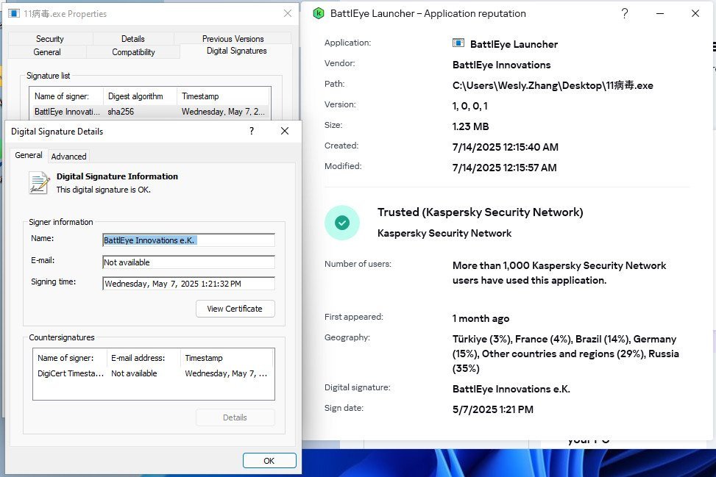
Task: Click the disabled countersignature Details button
Action: (x=235, y=417)
